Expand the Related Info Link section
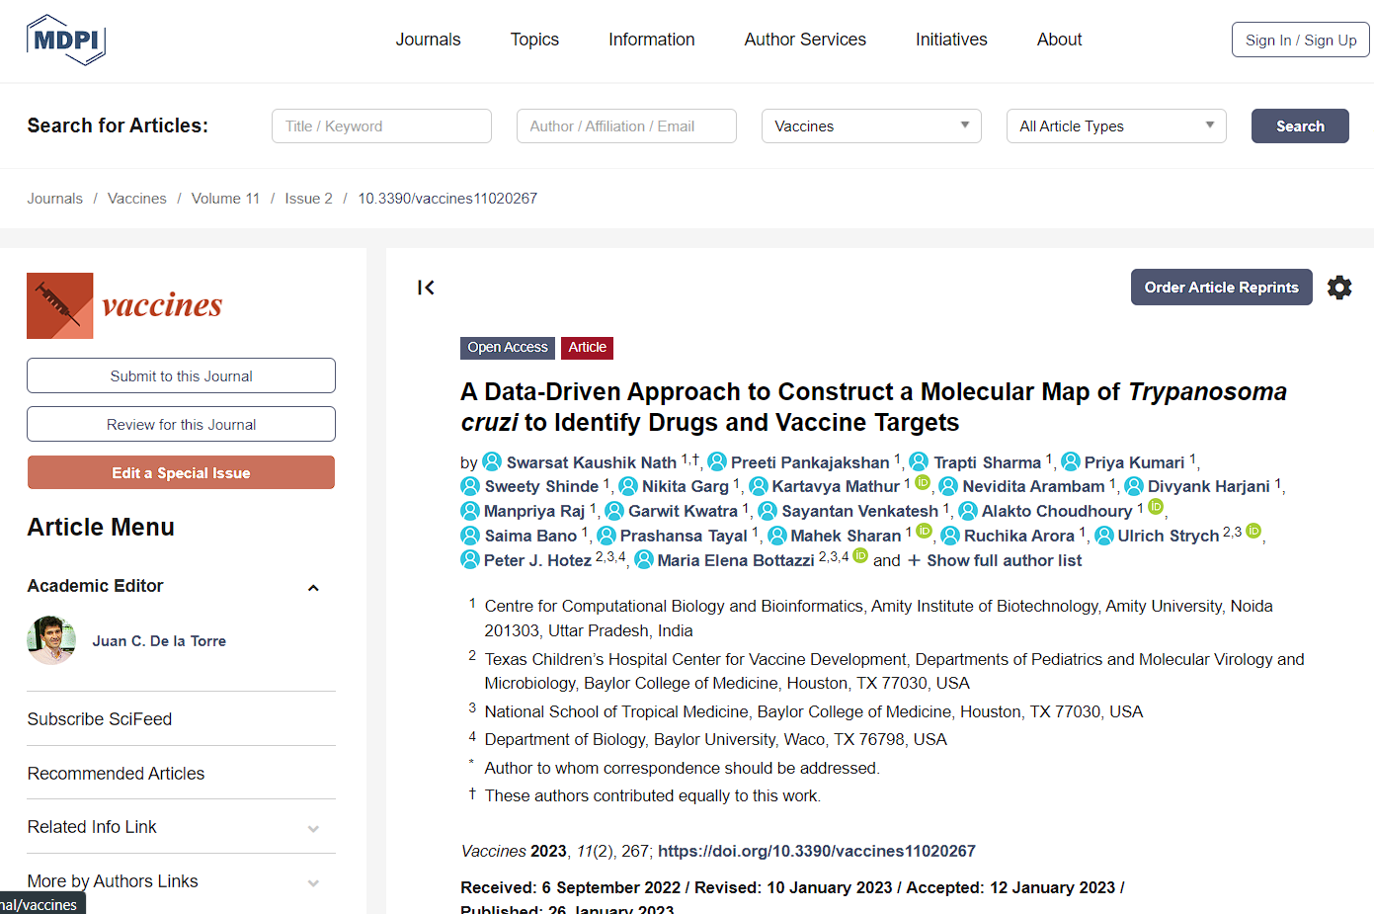 [313, 829]
